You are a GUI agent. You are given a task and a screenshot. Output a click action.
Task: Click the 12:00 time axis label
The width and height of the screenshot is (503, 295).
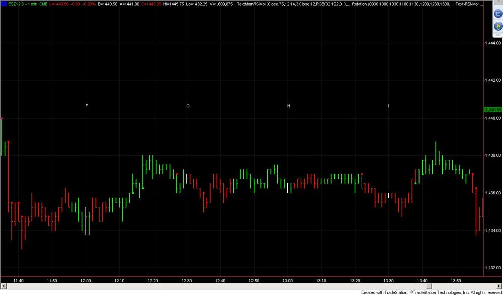click(x=86, y=281)
